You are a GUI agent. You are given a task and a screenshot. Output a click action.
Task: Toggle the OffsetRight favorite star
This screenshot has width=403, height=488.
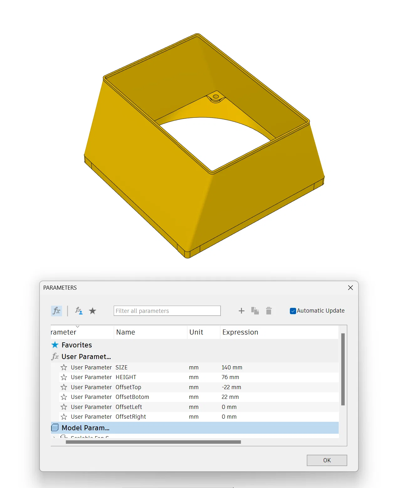tap(64, 417)
